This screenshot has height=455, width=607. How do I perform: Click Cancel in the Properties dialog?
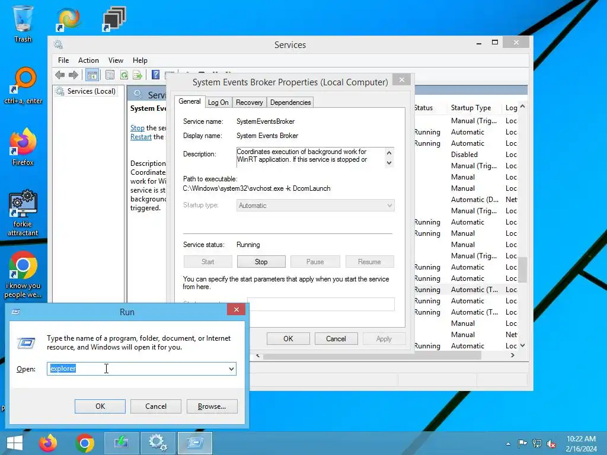pos(336,338)
